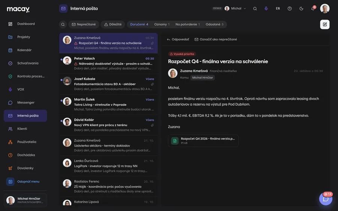Switch language to EN
This screenshot has width=338, height=211.
point(278,9)
